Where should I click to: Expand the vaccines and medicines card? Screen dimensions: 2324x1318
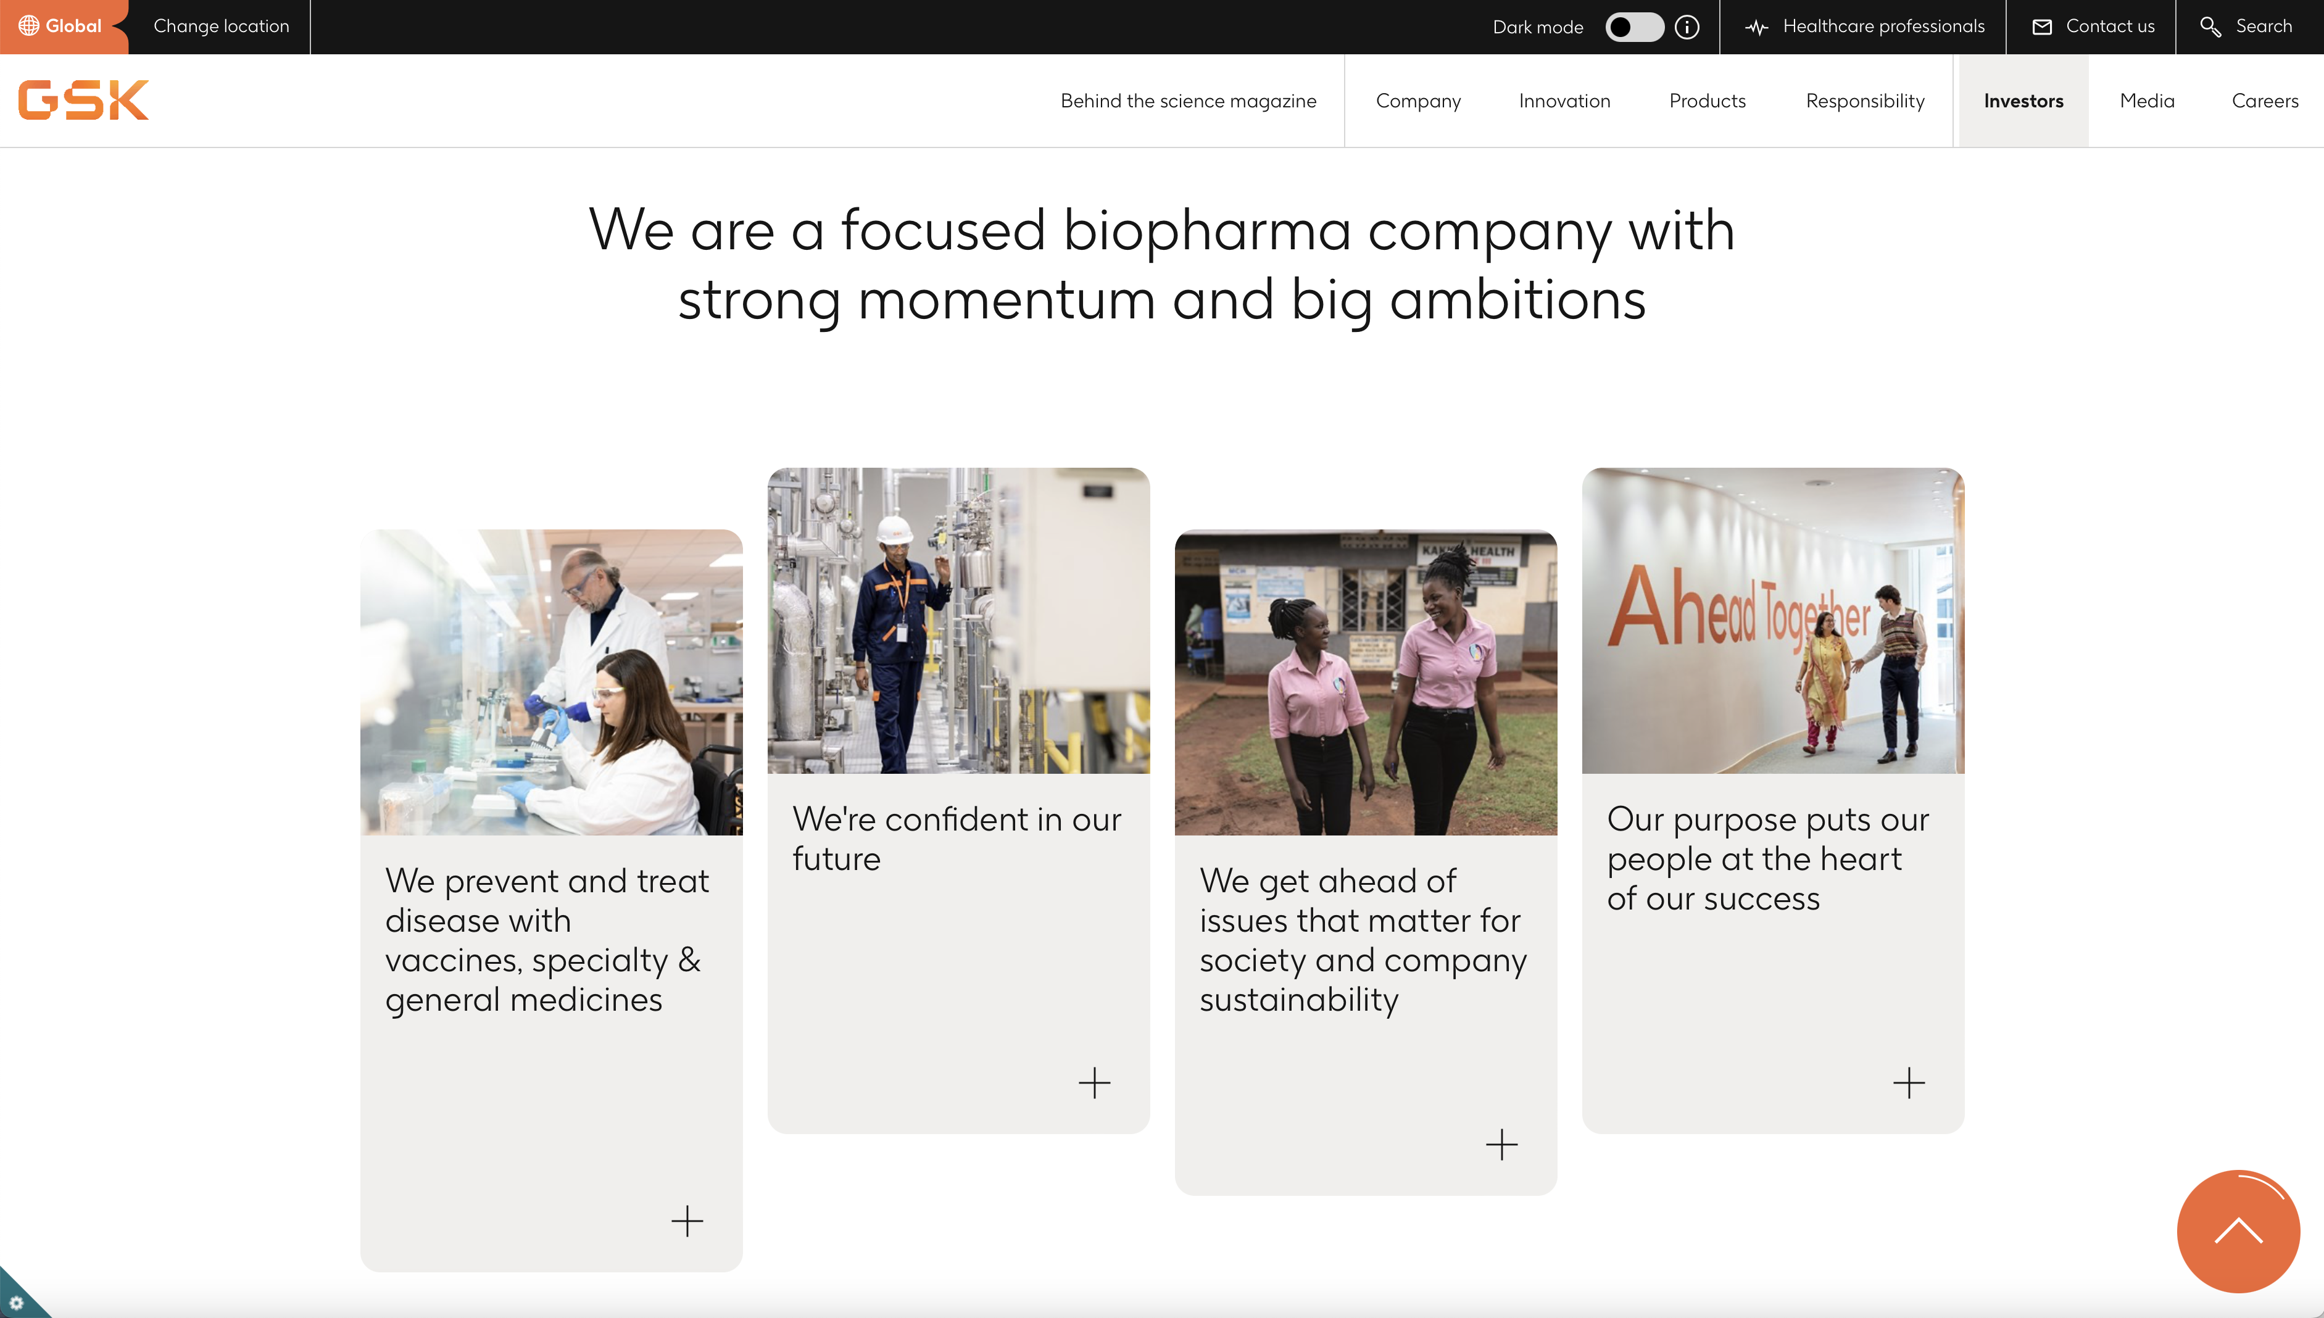687,1221
